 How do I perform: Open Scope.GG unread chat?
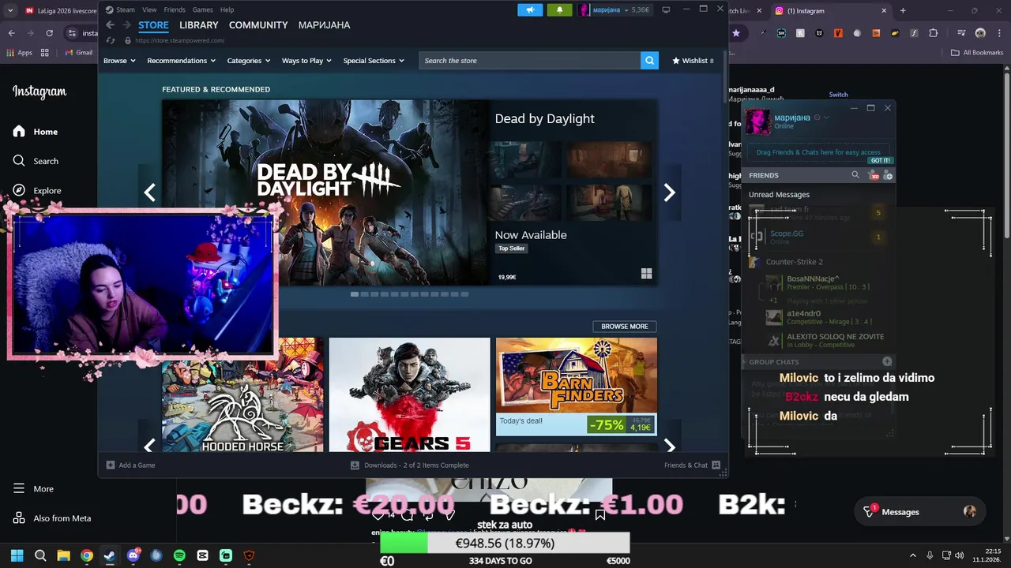pos(817,237)
